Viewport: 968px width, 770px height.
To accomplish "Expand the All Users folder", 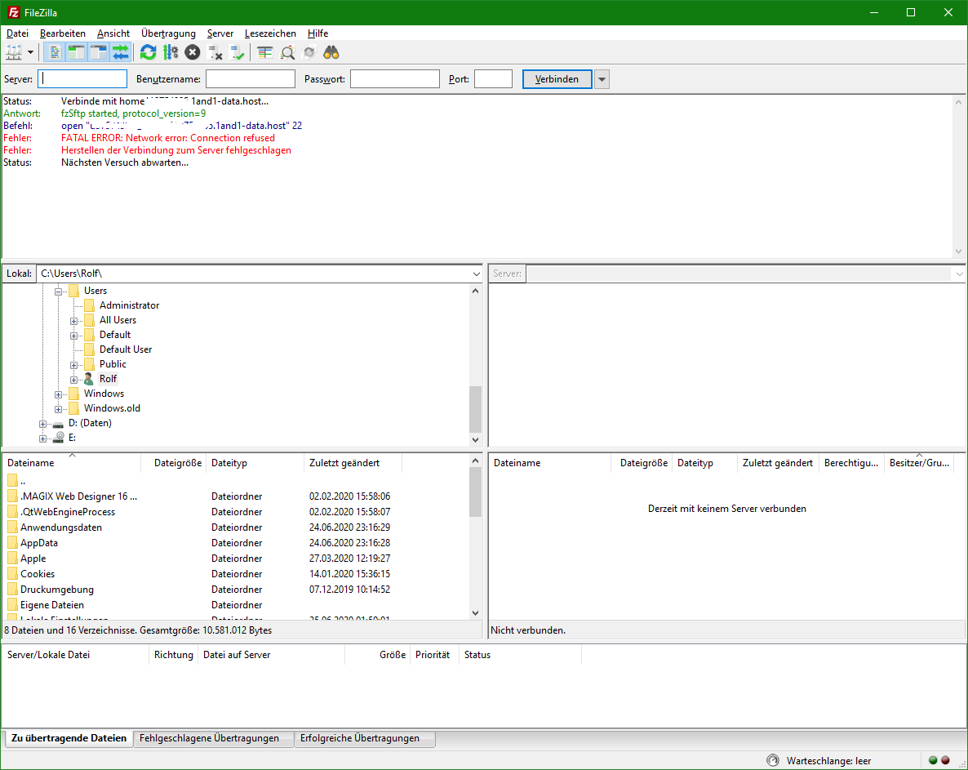I will point(73,321).
